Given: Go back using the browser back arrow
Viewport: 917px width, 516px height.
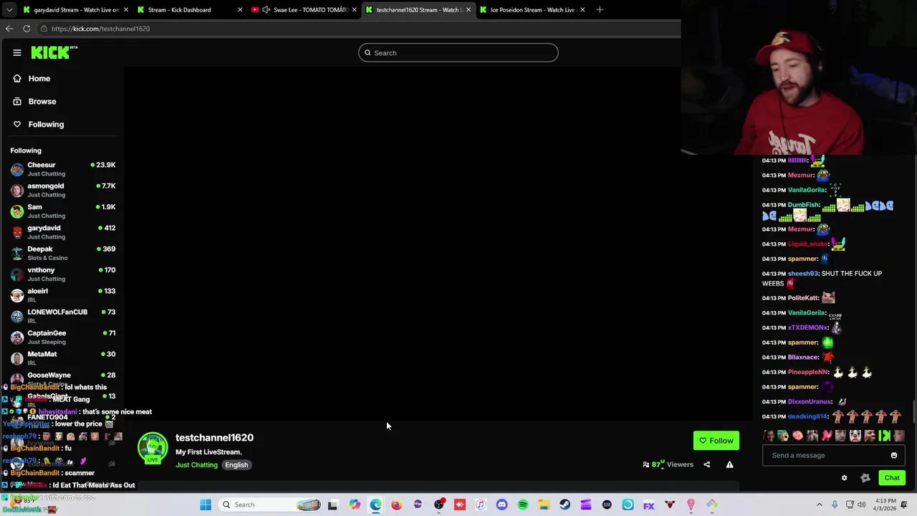Looking at the screenshot, I should tap(9, 29).
